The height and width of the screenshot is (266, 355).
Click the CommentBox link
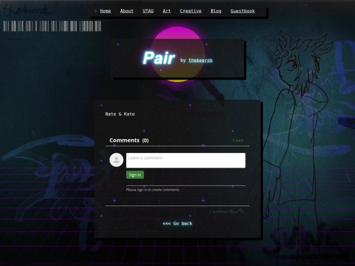click(227, 211)
